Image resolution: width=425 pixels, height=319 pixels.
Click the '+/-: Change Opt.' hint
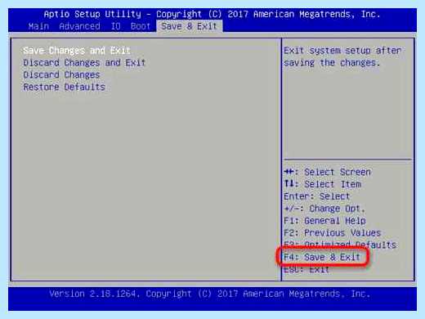324,209
